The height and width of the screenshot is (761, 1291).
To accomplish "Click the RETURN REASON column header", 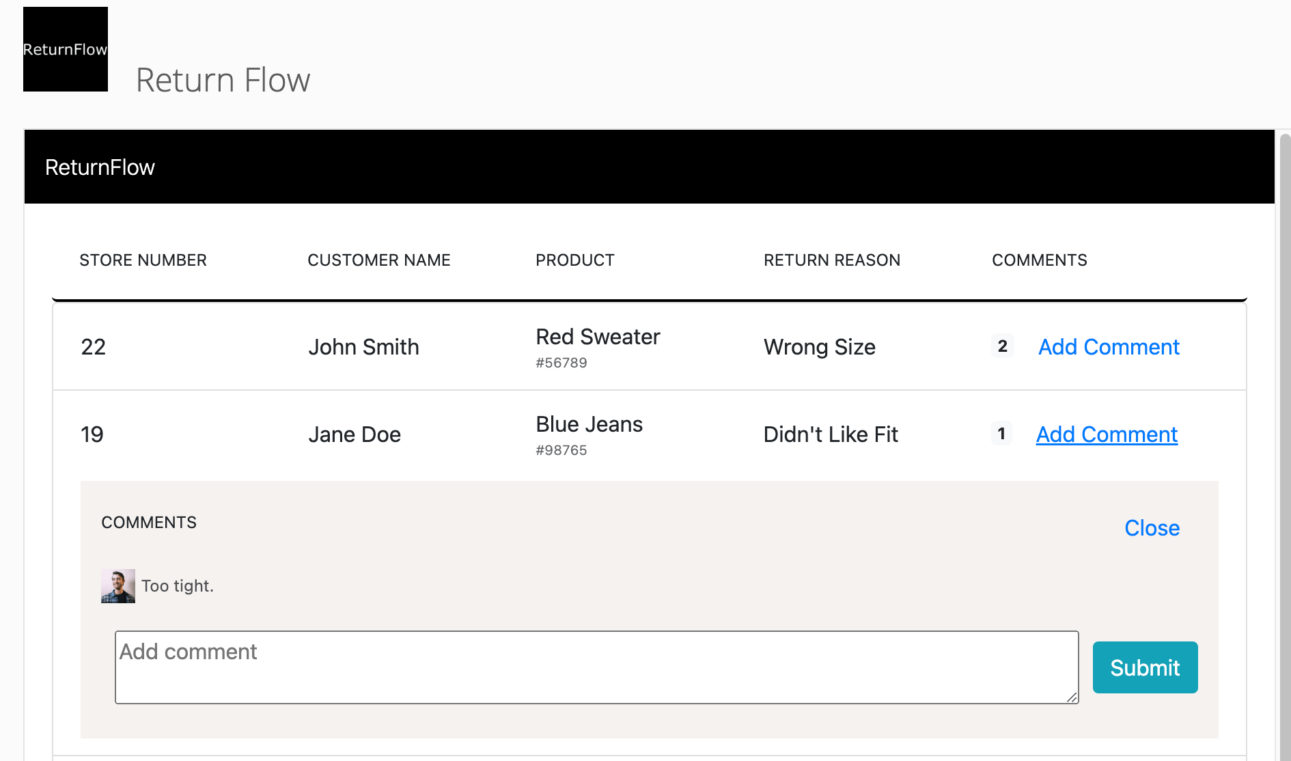I will 832,260.
